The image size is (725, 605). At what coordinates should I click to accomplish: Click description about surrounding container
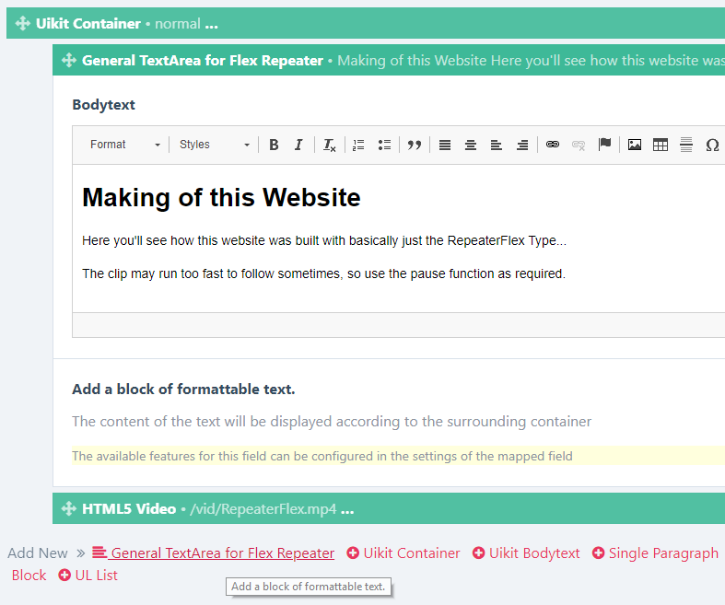(332, 422)
